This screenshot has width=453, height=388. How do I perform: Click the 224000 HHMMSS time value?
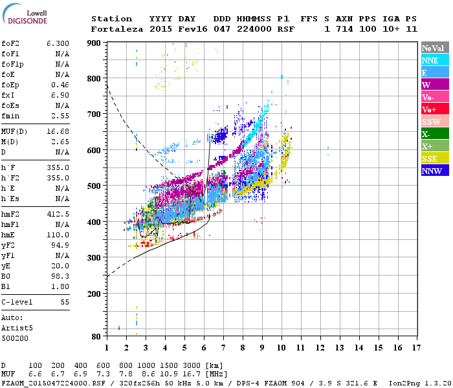(254, 29)
